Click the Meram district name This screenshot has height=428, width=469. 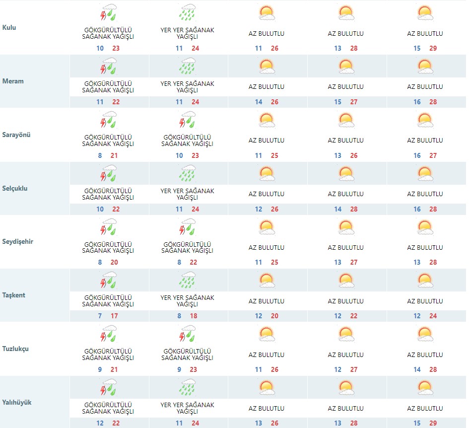tap(13, 81)
